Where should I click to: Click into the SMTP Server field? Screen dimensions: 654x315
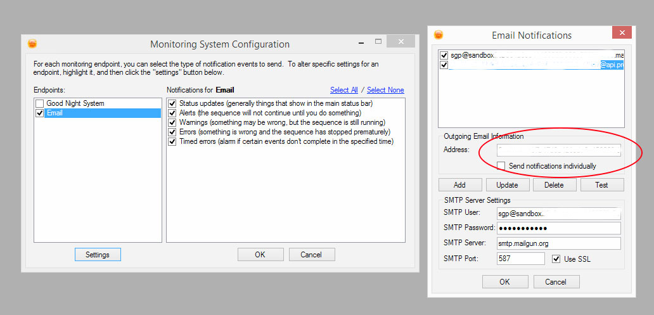point(558,243)
